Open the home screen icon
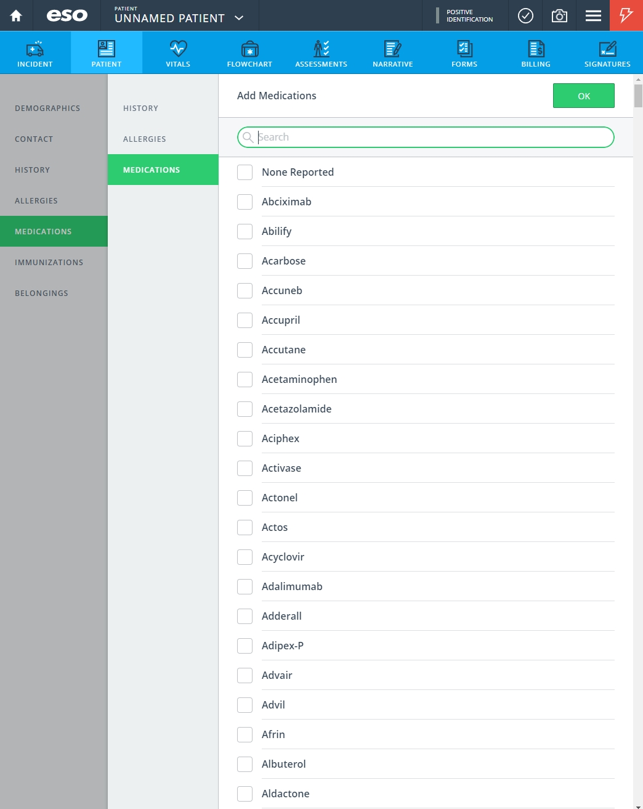The width and height of the screenshot is (643, 809). [16, 15]
